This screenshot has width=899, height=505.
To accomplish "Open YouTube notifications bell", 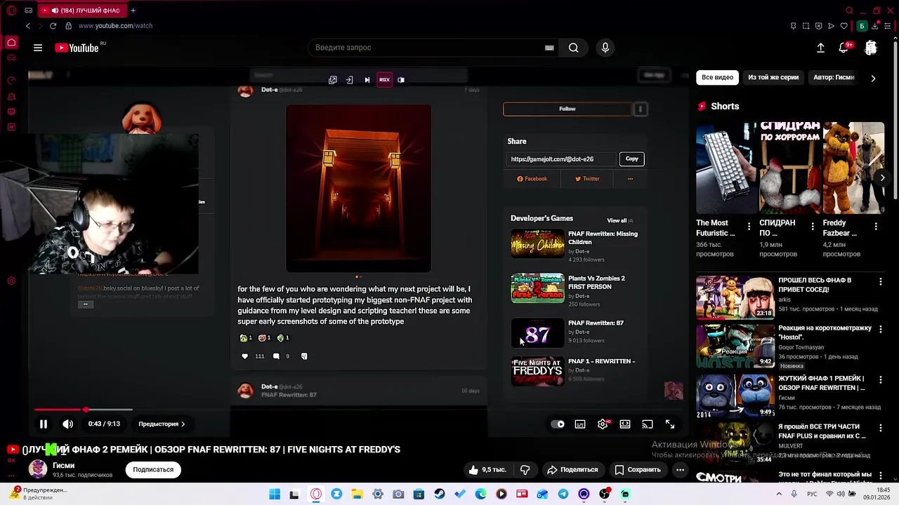I will pos(844,48).
